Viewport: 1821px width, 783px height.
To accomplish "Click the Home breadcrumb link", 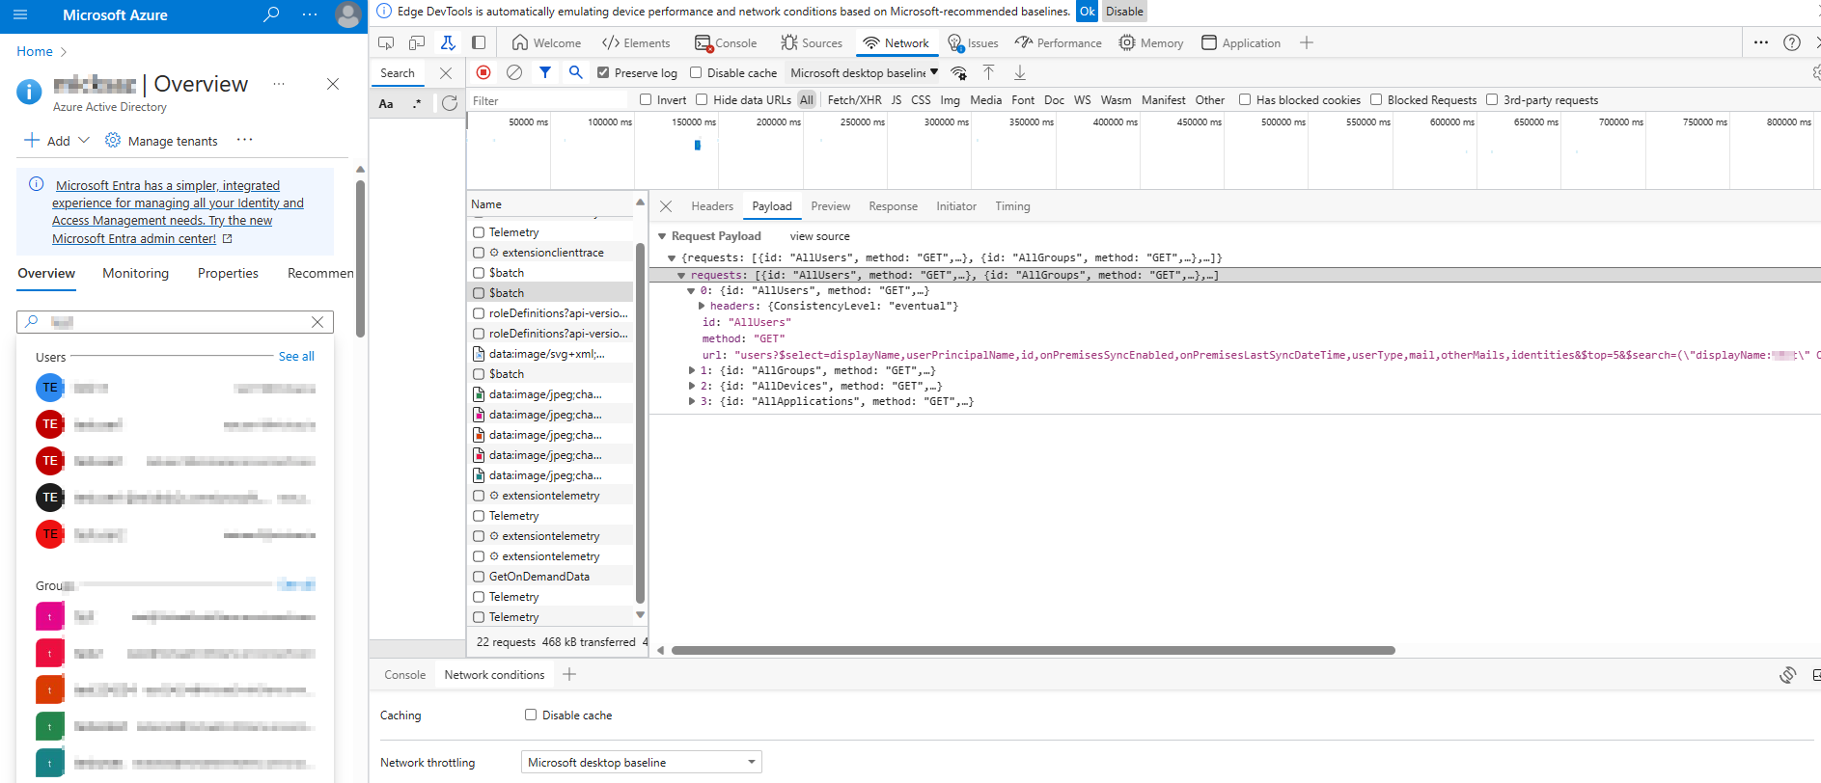I will pyautogui.click(x=35, y=51).
